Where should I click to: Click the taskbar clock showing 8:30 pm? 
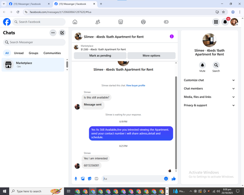click(x=227, y=191)
